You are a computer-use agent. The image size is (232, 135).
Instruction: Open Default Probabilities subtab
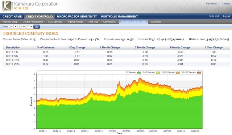coord(33,22)
